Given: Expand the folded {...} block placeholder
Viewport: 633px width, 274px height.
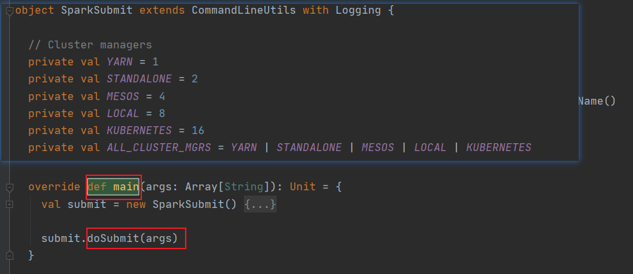Looking at the screenshot, I should point(260,205).
